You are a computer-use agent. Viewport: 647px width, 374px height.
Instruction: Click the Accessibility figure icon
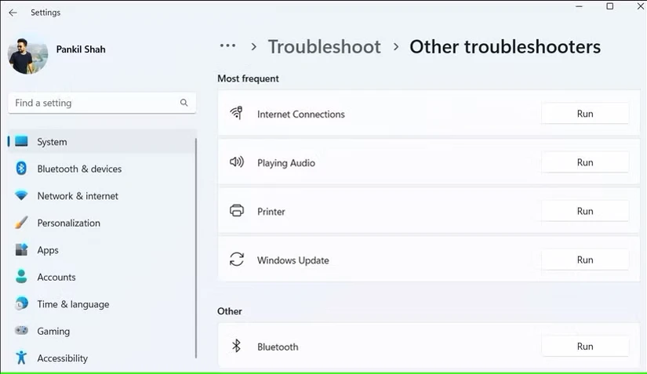tap(21, 357)
